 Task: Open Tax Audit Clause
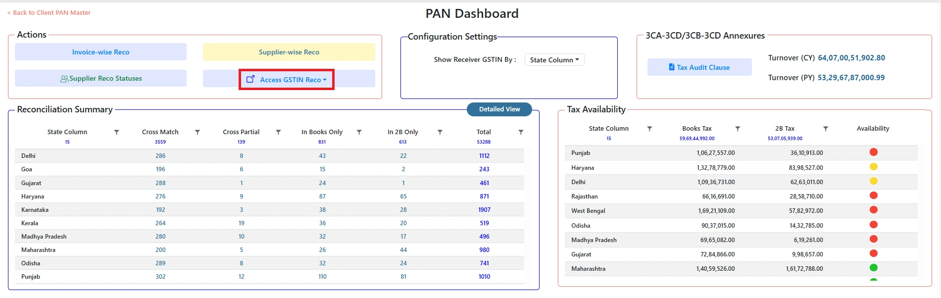coord(699,67)
